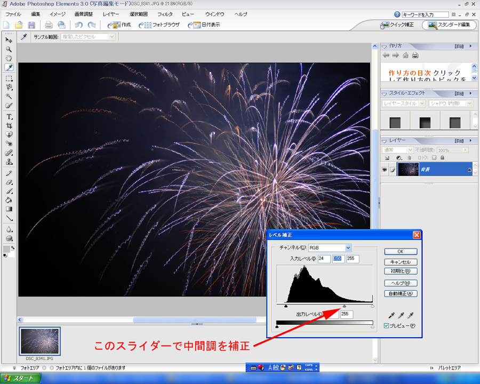
Task: Open the フィルタ menu
Action: point(165,14)
